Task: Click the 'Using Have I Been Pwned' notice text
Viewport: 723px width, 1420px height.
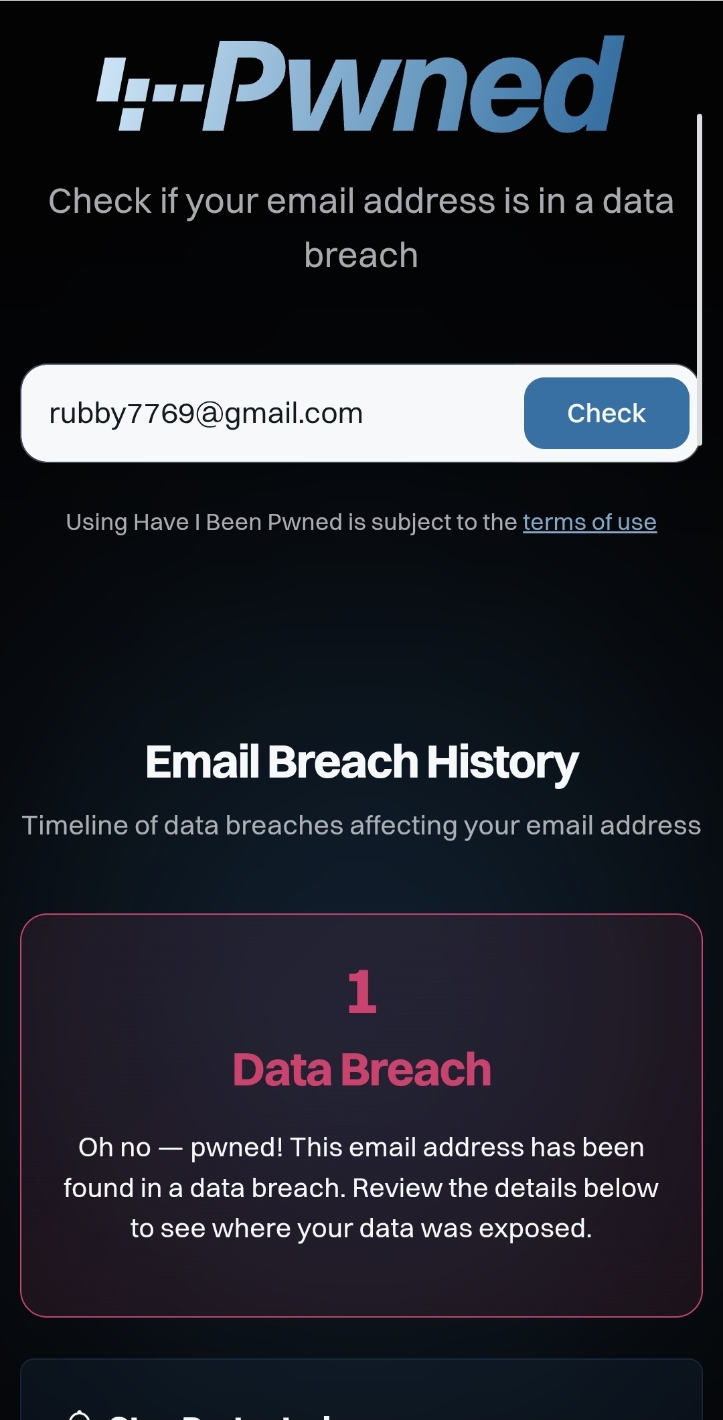Action: click(x=292, y=522)
